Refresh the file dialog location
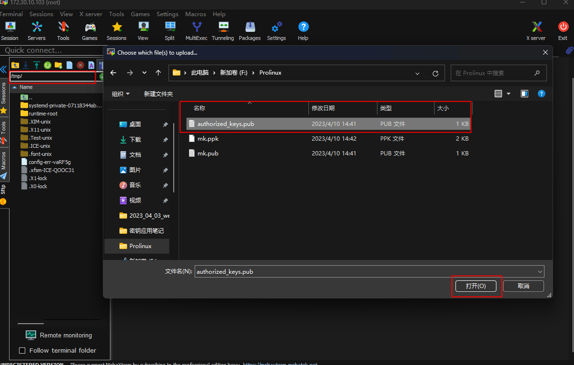Screen dimensions: 574x365 435,73
